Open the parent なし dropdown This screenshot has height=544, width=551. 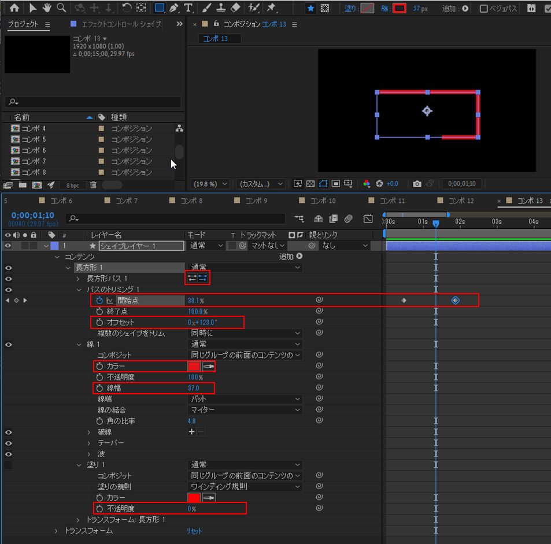344,245
